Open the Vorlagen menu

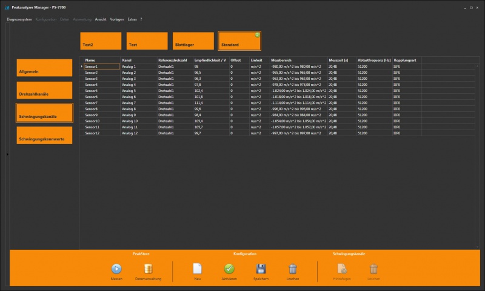click(x=117, y=19)
